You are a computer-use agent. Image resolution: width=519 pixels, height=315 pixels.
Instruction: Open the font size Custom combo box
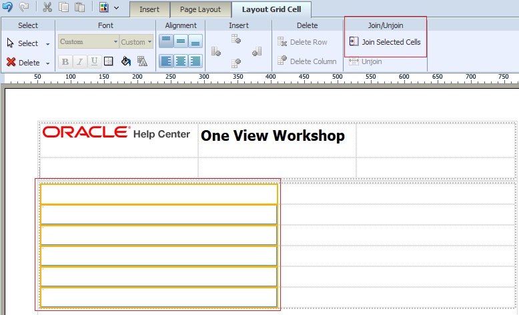pos(136,42)
